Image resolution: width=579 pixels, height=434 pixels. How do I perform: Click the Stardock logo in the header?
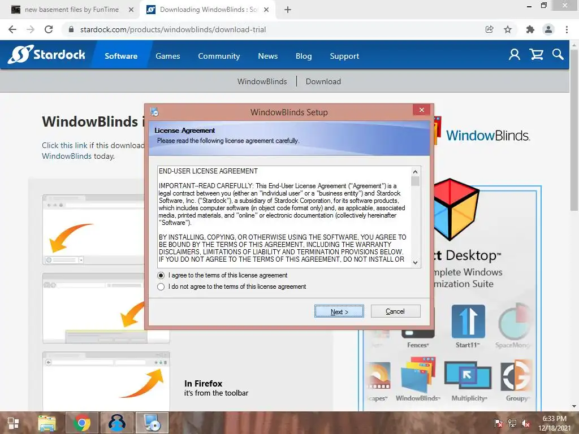point(46,55)
